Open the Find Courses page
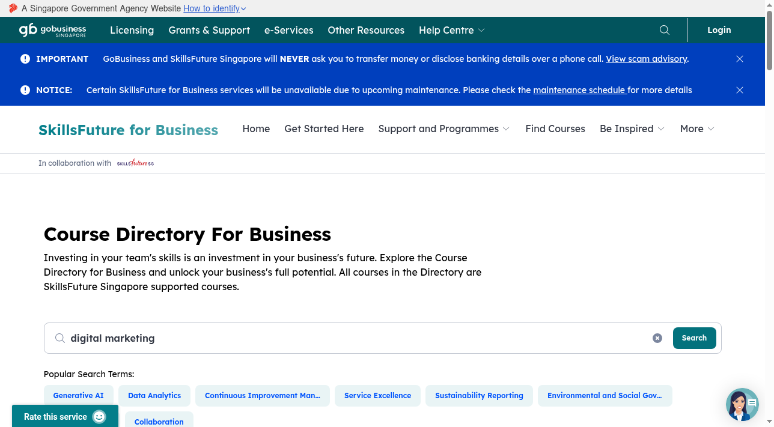774x427 pixels. coord(555,129)
